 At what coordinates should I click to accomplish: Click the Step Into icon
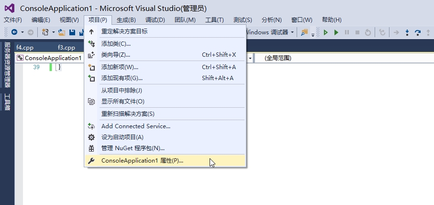(407, 32)
